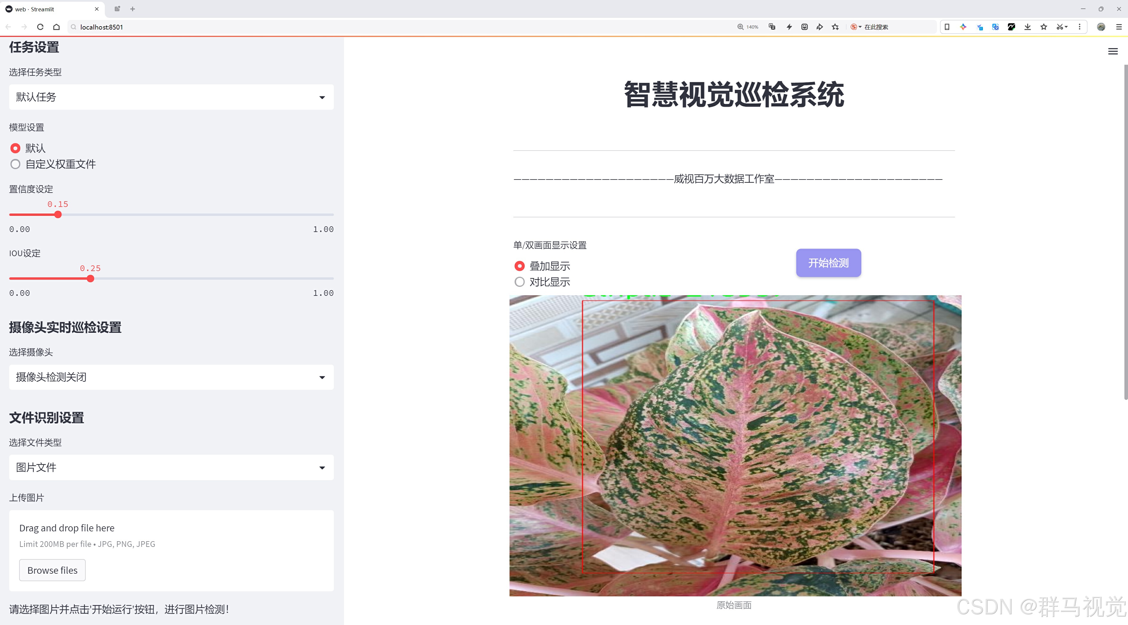Image resolution: width=1128 pixels, height=625 pixels.
Task: Expand the 图片文件 file type dropdown
Action: pos(171,468)
